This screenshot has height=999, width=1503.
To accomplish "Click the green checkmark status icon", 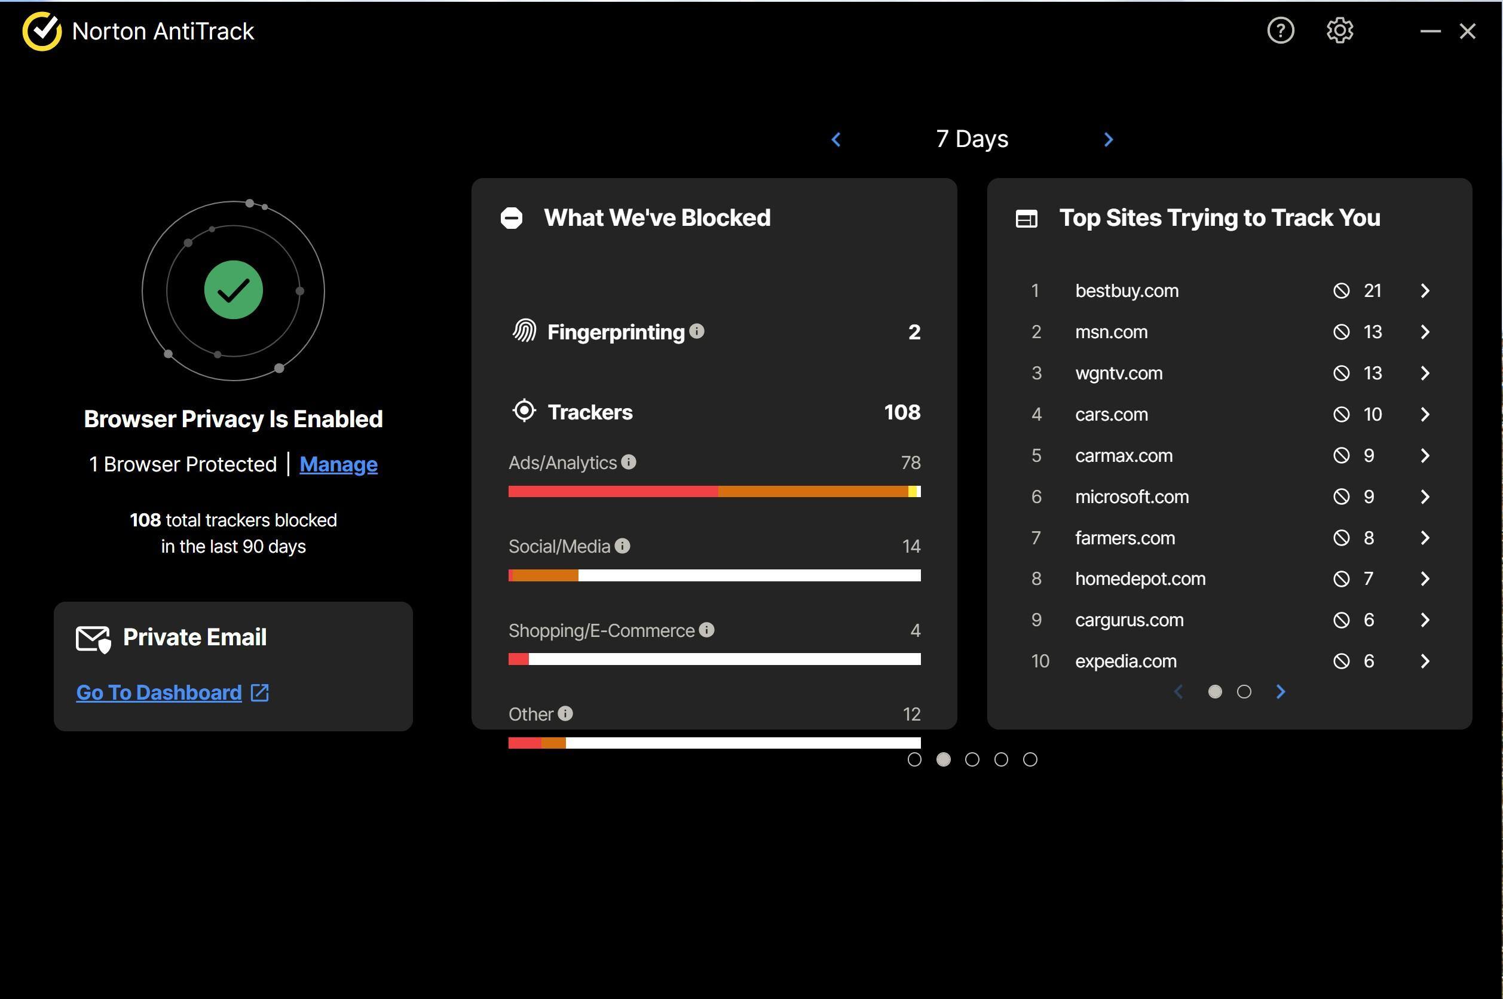I will pyautogui.click(x=233, y=290).
